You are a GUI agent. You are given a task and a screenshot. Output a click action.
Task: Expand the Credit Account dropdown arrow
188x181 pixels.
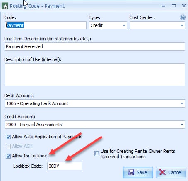182,125
